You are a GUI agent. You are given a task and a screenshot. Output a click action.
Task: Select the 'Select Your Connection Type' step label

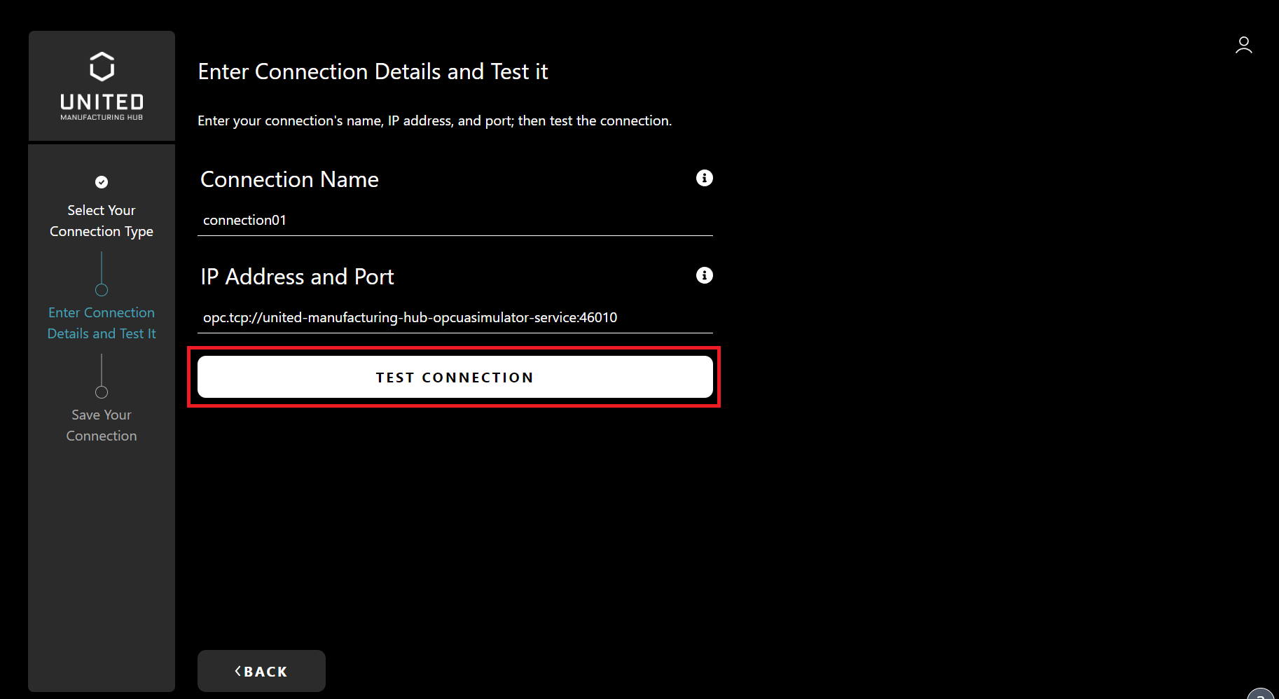coord(102,221)
